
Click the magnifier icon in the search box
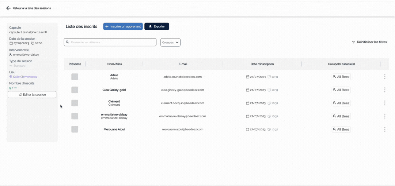(x=68, y=42)
